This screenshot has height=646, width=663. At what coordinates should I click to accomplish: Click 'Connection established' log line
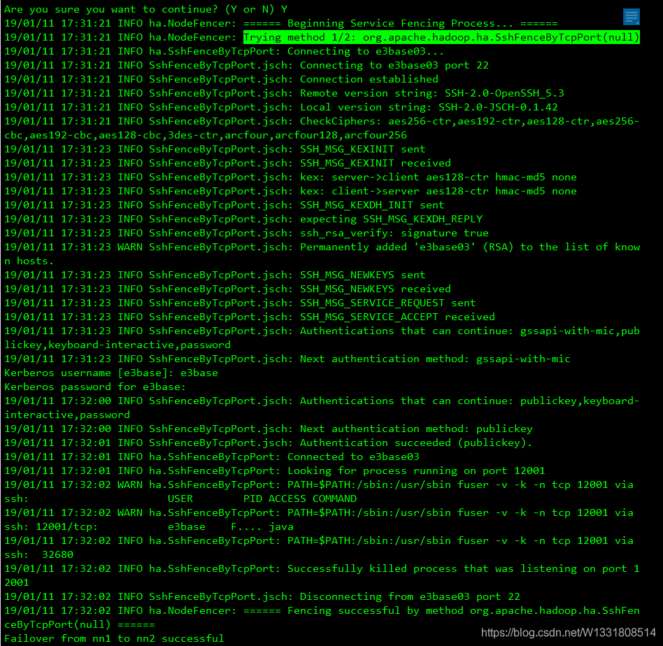point(221,79)
